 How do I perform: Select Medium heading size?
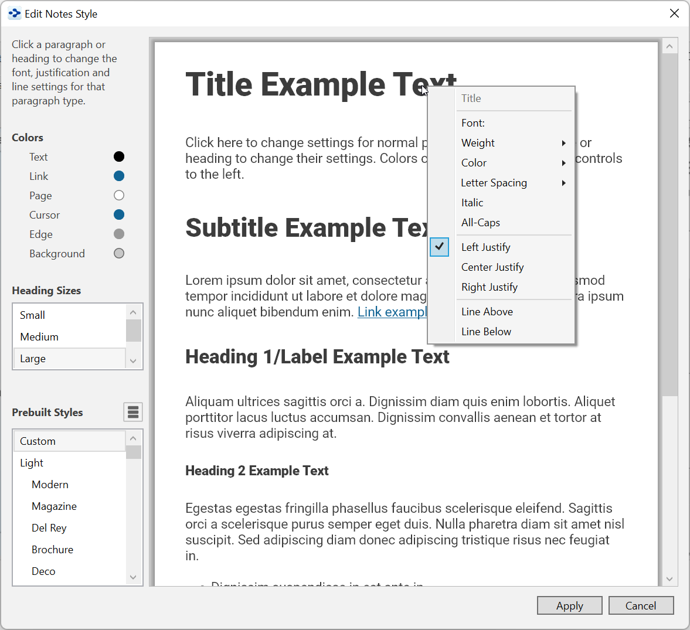(39, 337)
